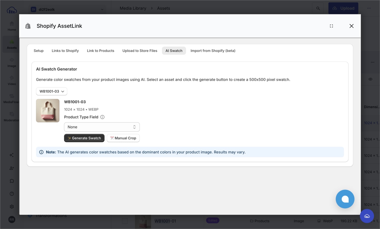The height and width of the screenshot is (229, 380).
Task: Click the Dimensi... column header
Action: (x=372, y=107)
